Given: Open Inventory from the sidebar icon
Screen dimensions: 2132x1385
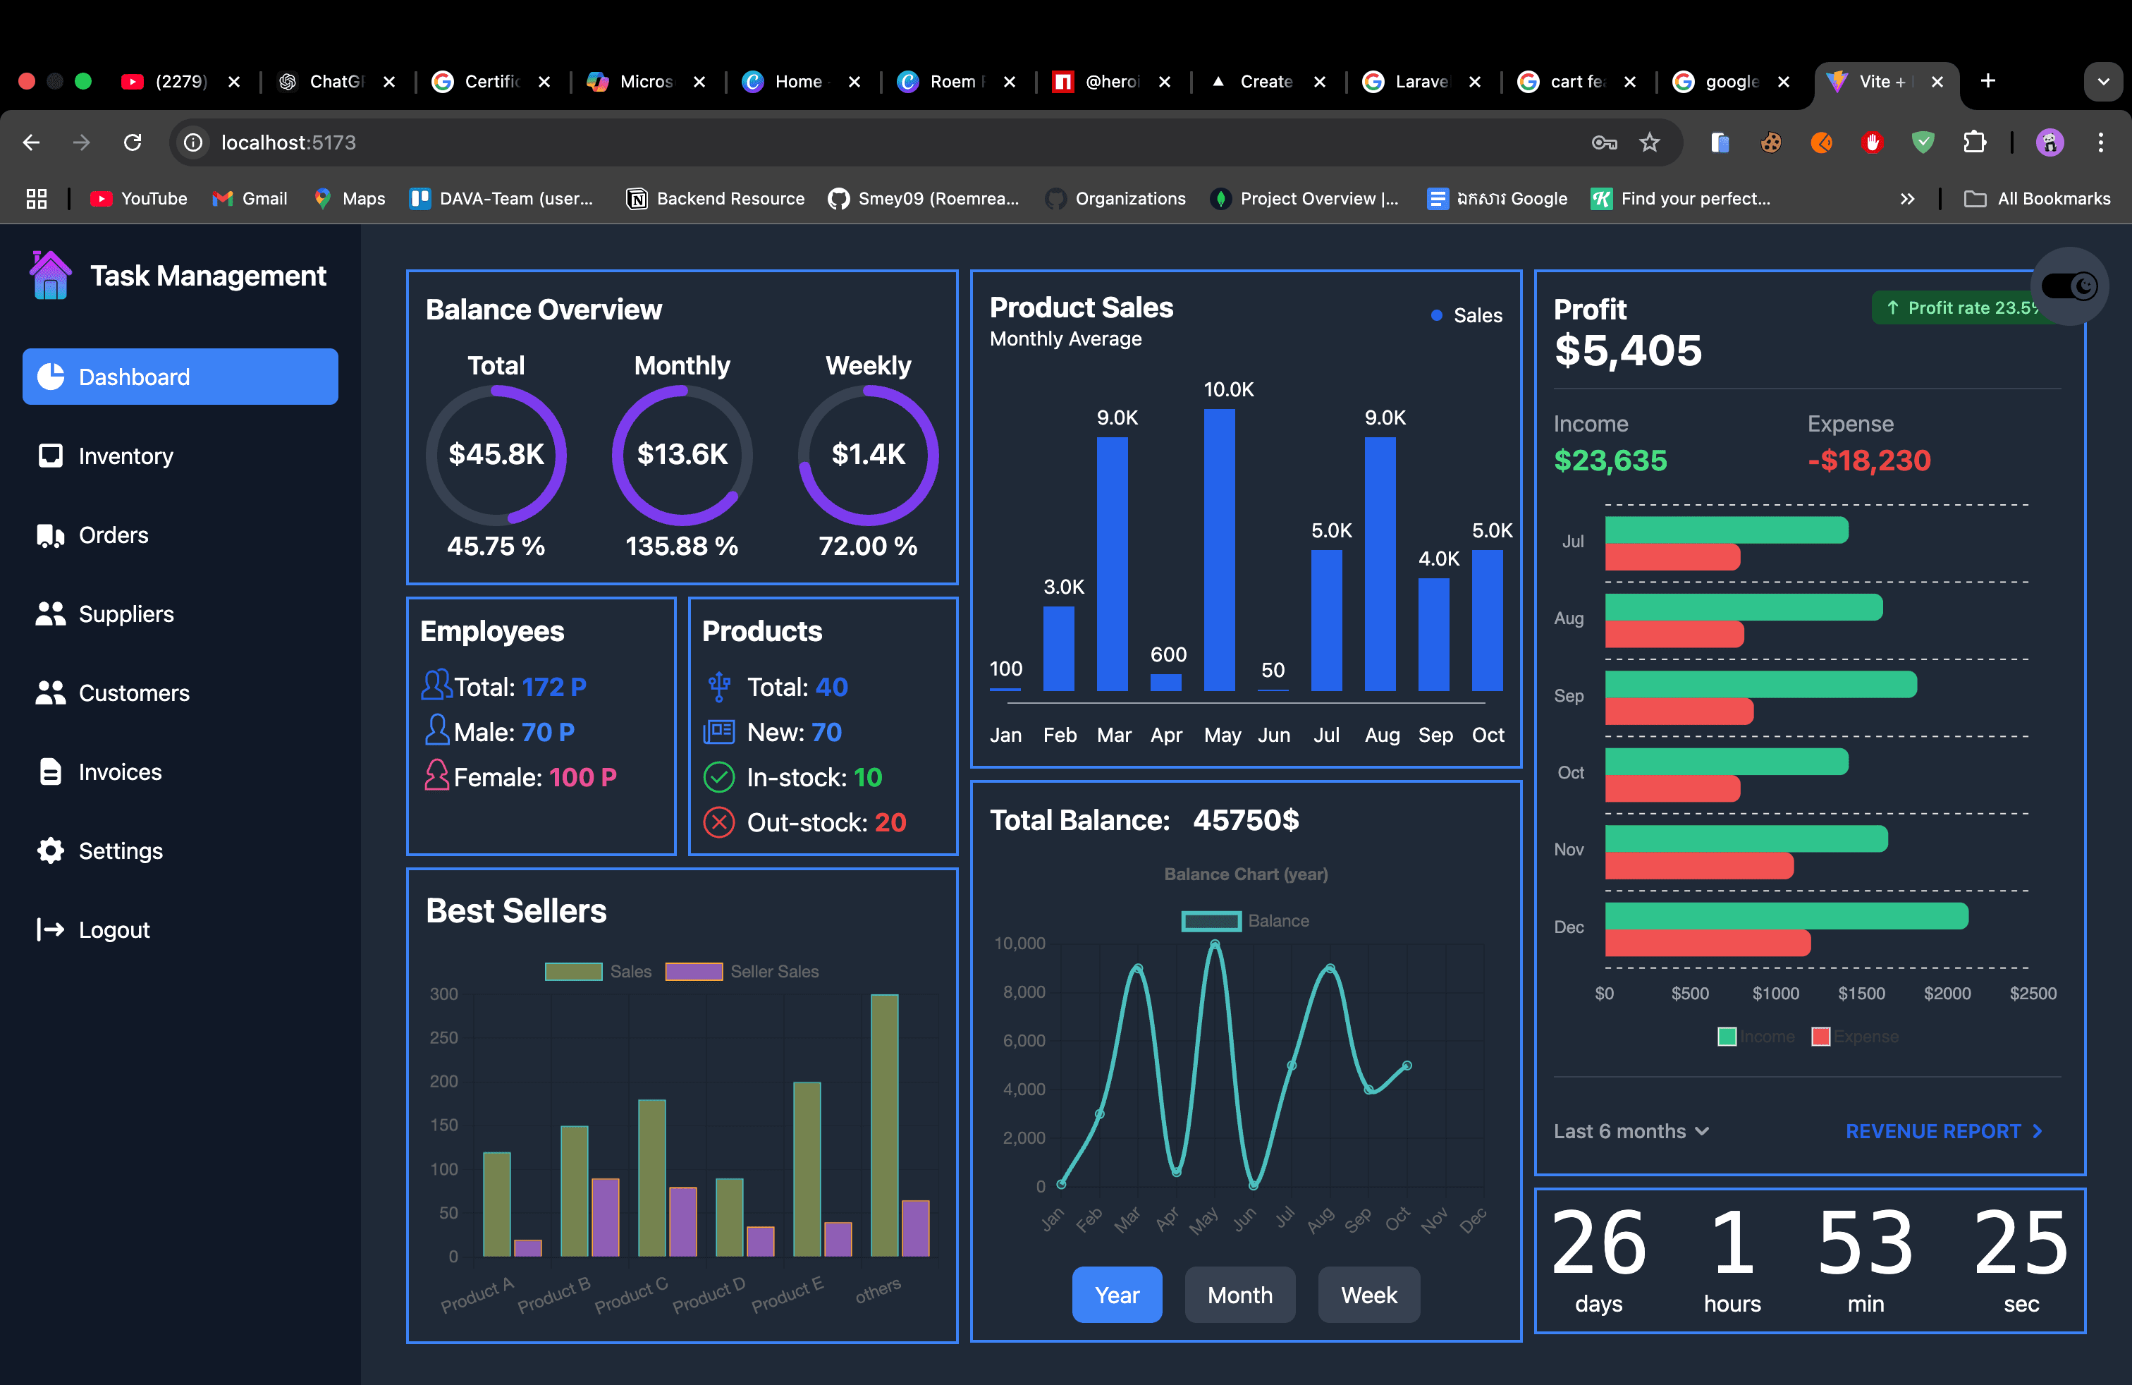Looking at the screenshot, I should (50, 456).
